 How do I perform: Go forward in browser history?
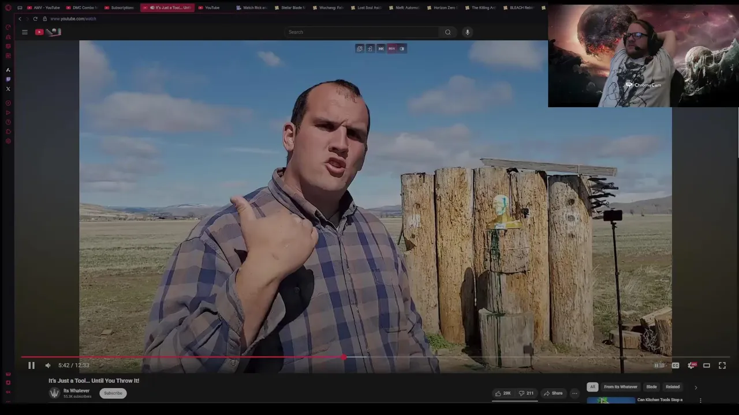[x=27, y=19]
